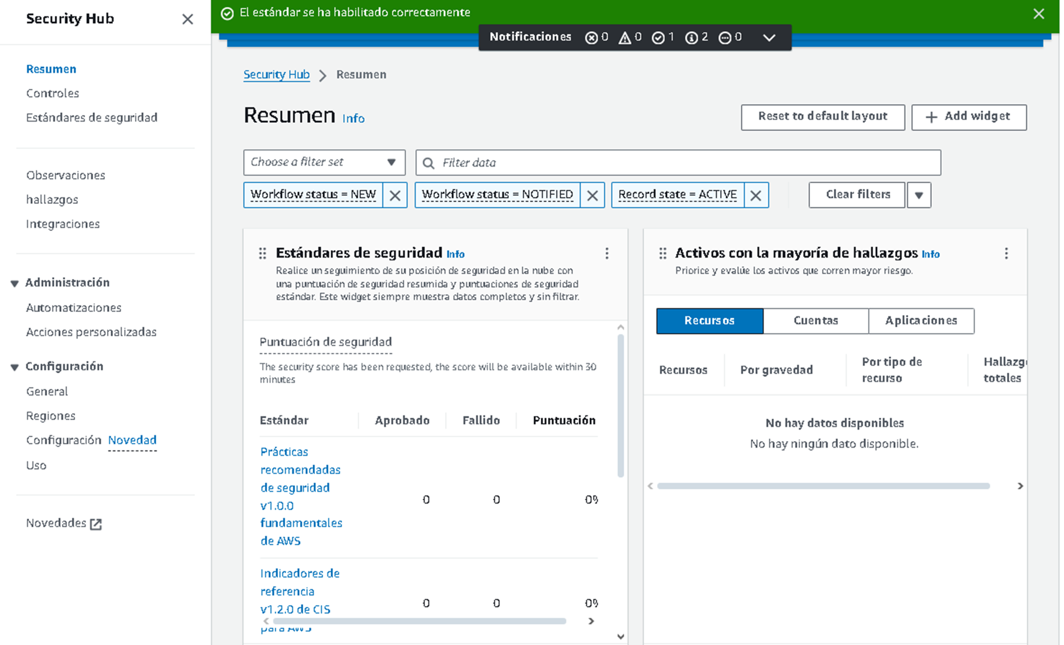This screenshot has width=1064, height=645.
Task: Collapse the Administración section
Action: click(15, 283)
